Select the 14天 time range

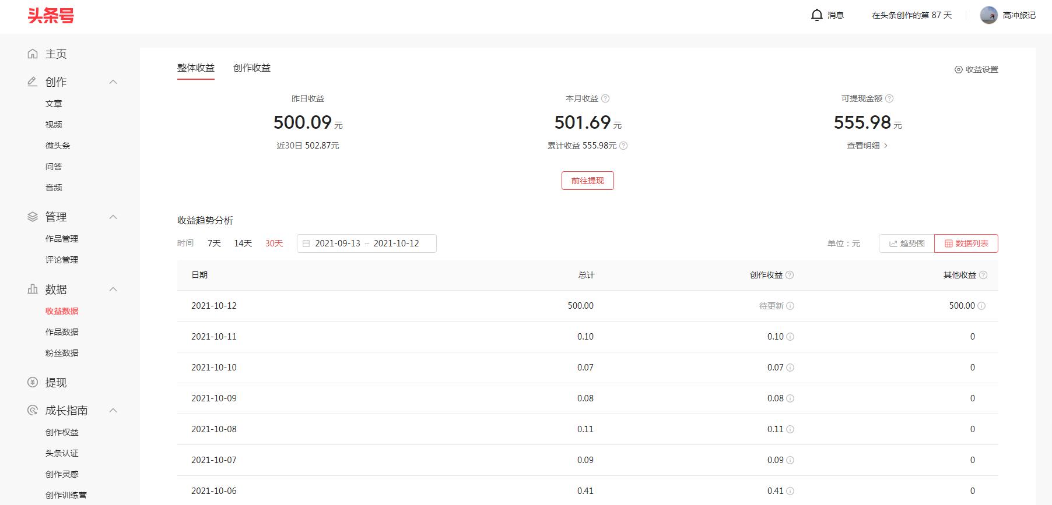[243, 243]
